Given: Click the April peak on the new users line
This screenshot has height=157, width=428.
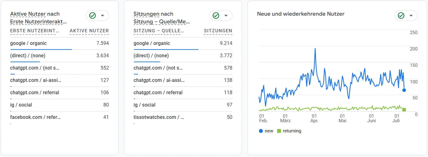Looking at the screenshot, I should (315, 49).
